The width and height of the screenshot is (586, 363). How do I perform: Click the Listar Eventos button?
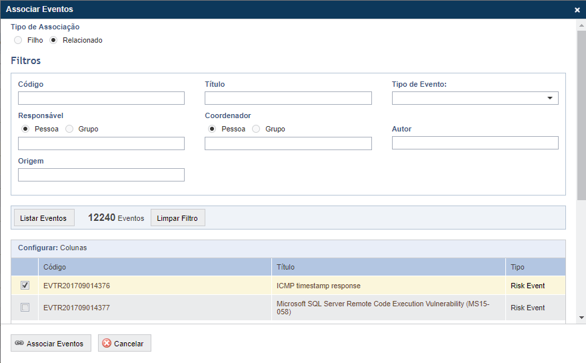(x=44, y=218)
